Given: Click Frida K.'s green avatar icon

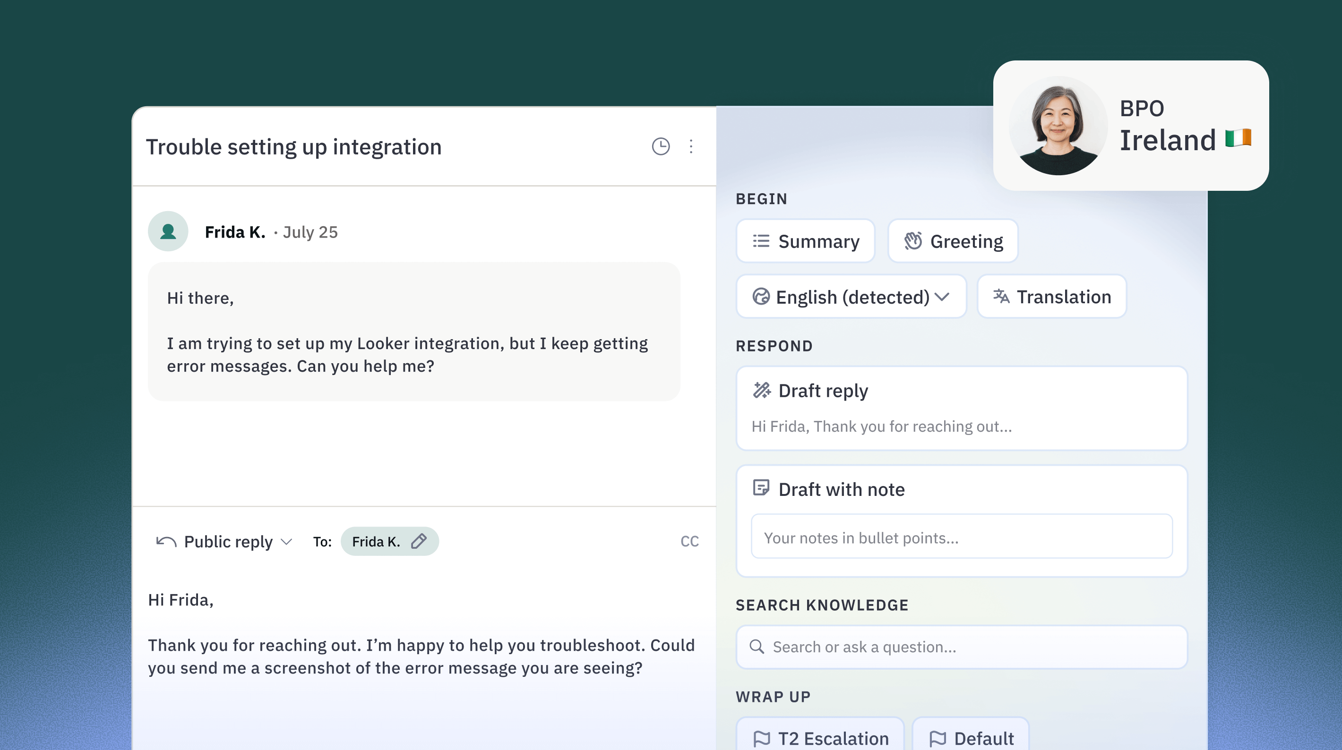Looking at the screenshot, I should coord(168,231).
